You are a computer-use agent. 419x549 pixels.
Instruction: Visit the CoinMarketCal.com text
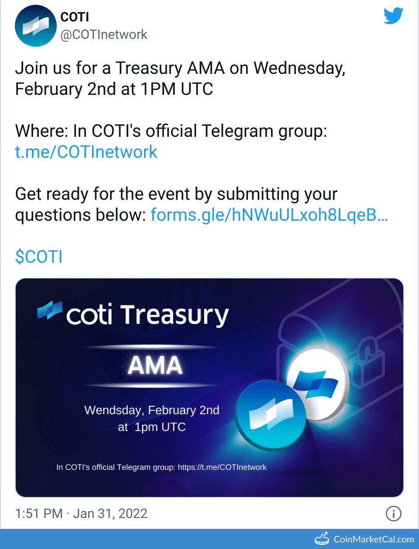coord(374,539)
